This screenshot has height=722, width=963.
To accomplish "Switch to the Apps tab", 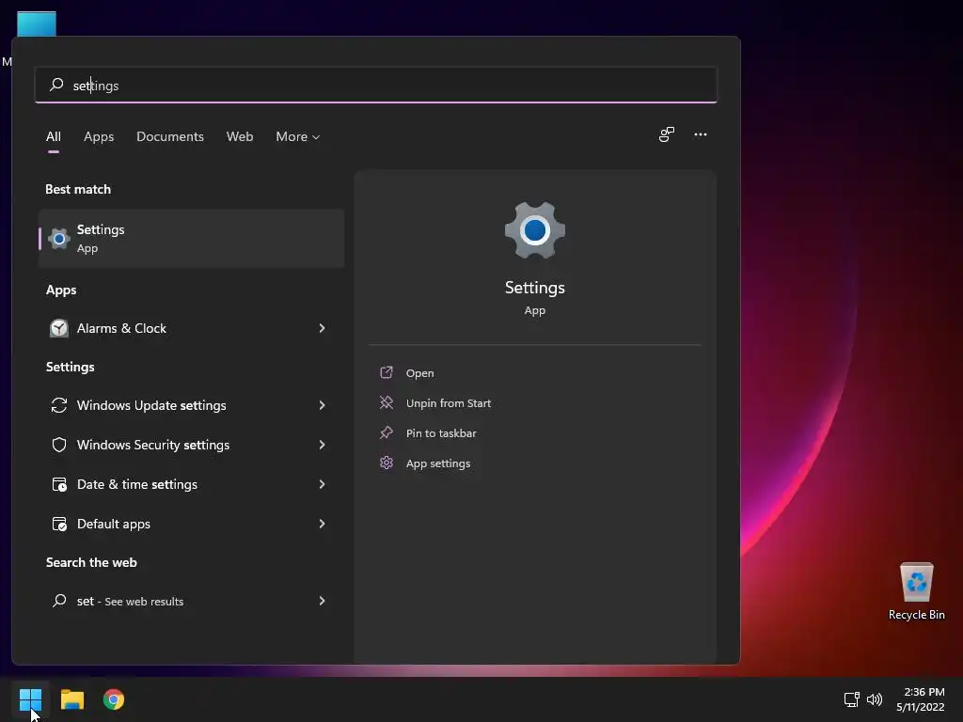I will click(x=99, y=136).
